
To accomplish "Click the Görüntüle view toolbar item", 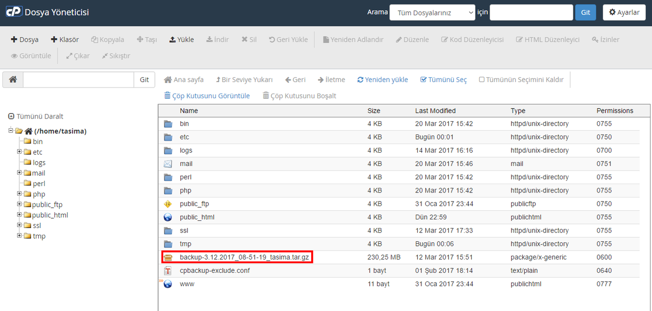I will coord(31,55).
